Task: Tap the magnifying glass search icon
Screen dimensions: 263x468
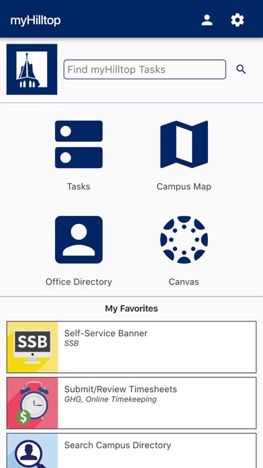Action: click(241, 69)
